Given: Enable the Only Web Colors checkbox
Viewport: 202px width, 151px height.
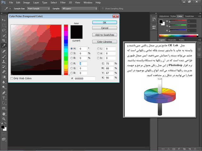Looking at the screenshot, I should (x=12, y=78).
